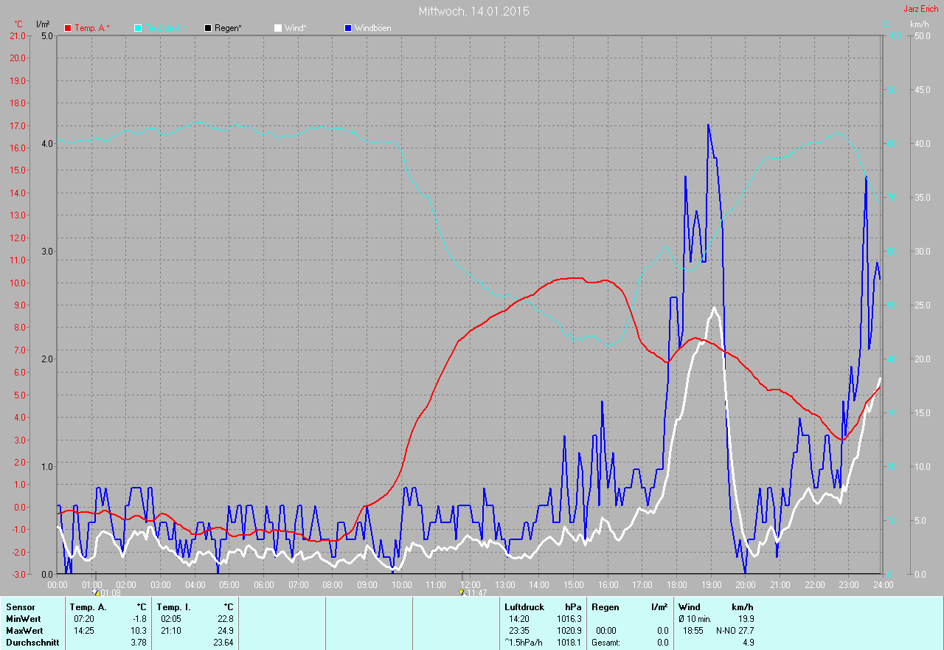This screenshot has height=650, width=944.
Task: Click the Temp. A. legend label
Action: click(91, 28)
